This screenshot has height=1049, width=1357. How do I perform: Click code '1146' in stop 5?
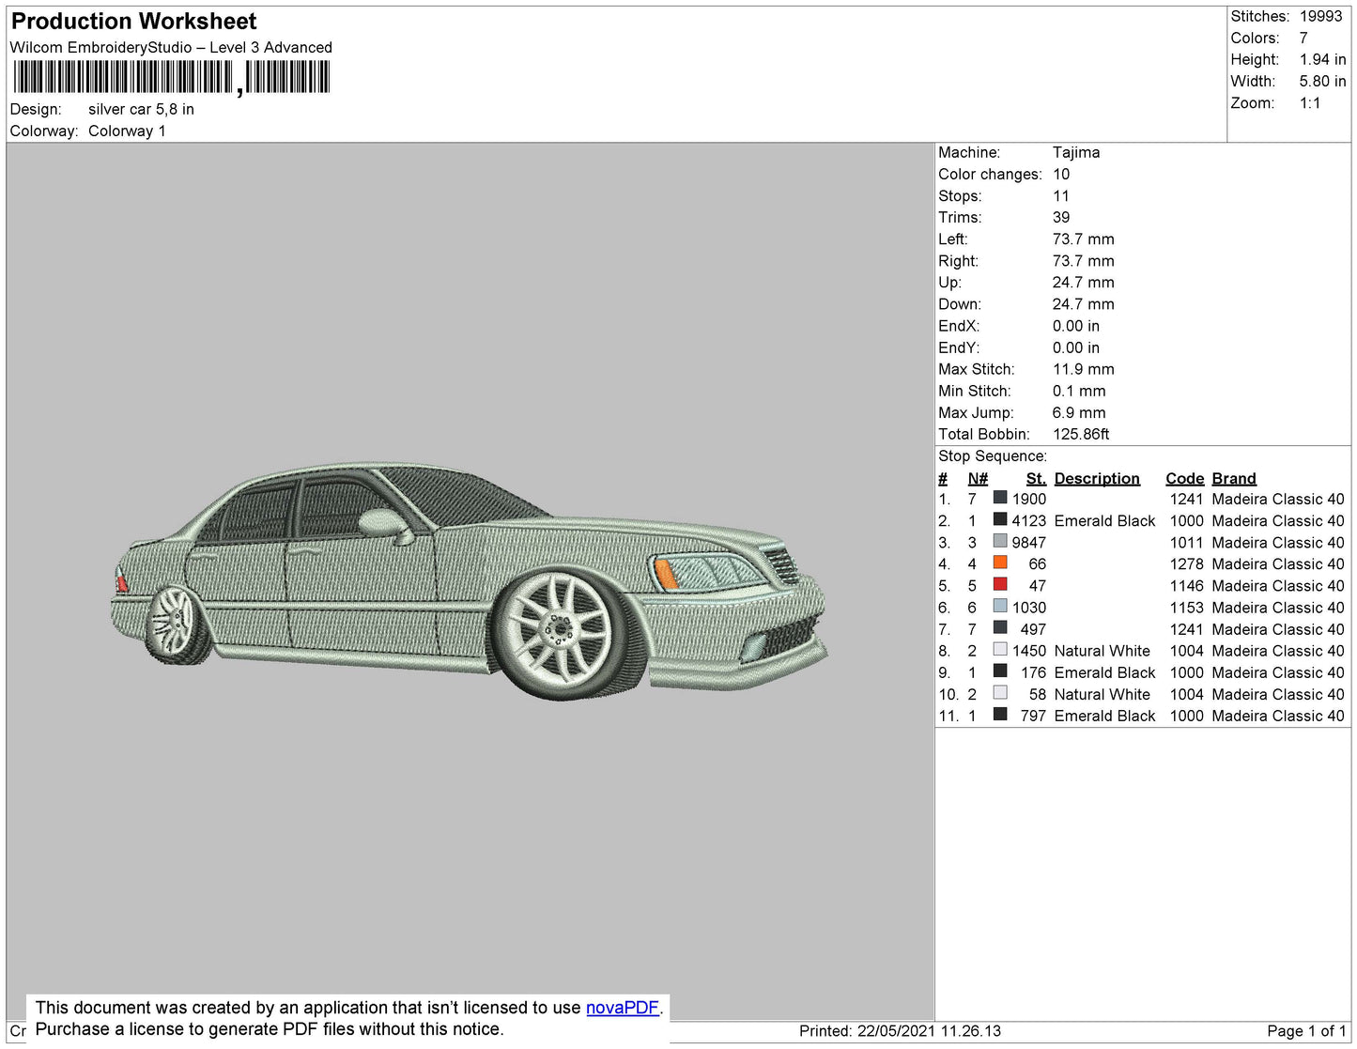1186,585
